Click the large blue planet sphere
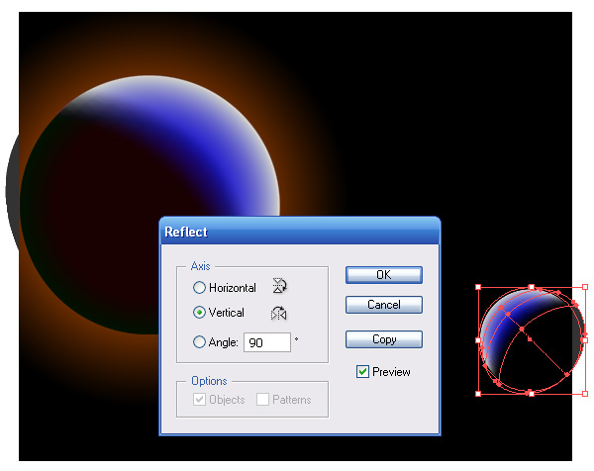 149,205
